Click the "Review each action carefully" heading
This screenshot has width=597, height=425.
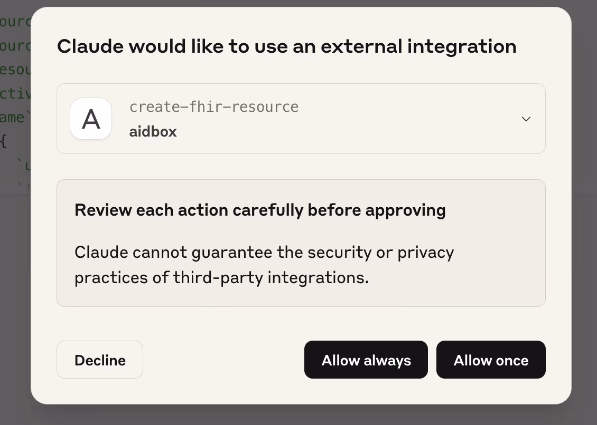click(260, 210)
